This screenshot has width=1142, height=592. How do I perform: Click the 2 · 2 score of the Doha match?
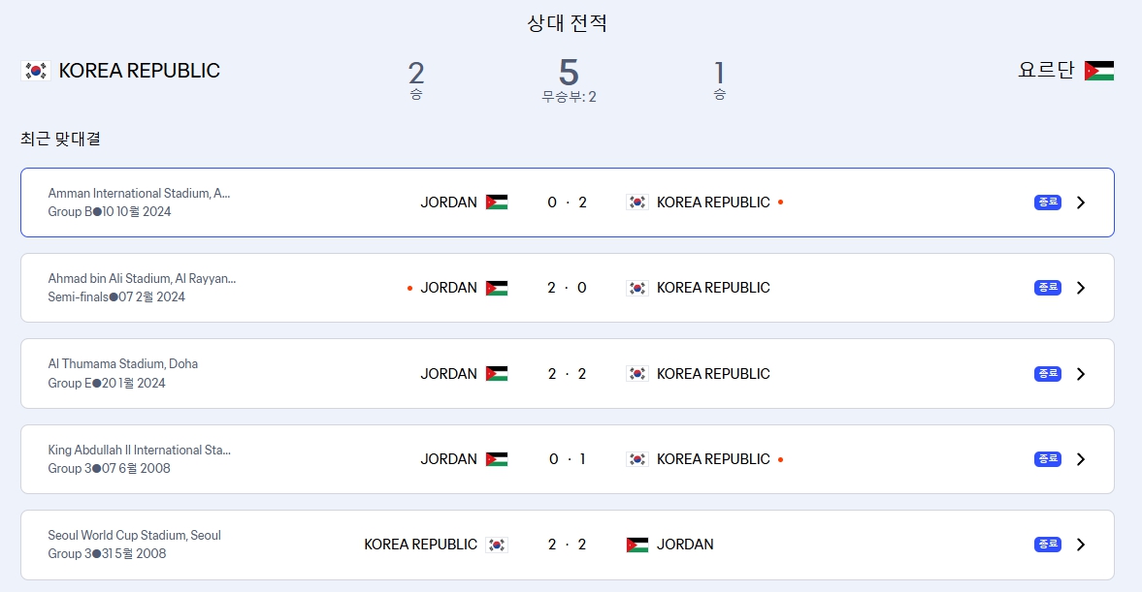pyautogui.click(x=567, y=373)
